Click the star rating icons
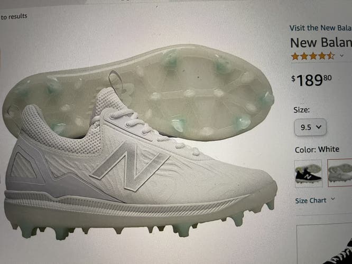 [x=312, y=55]
